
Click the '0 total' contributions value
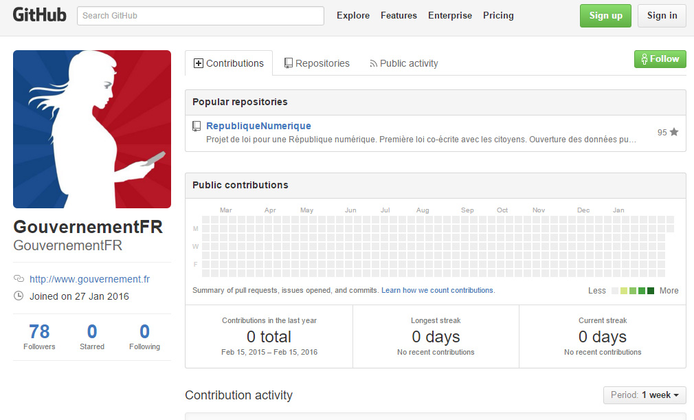click(269, 337)
